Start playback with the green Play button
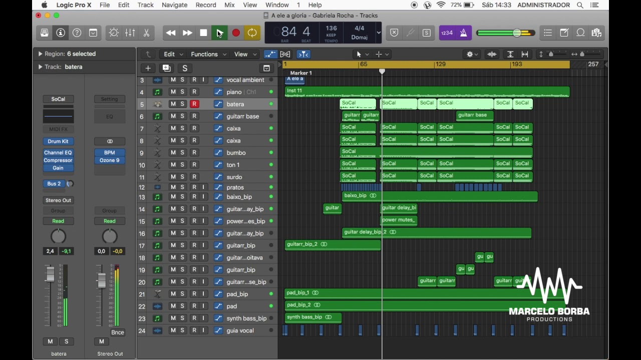 pyautogui.click(x=219, y=33)
